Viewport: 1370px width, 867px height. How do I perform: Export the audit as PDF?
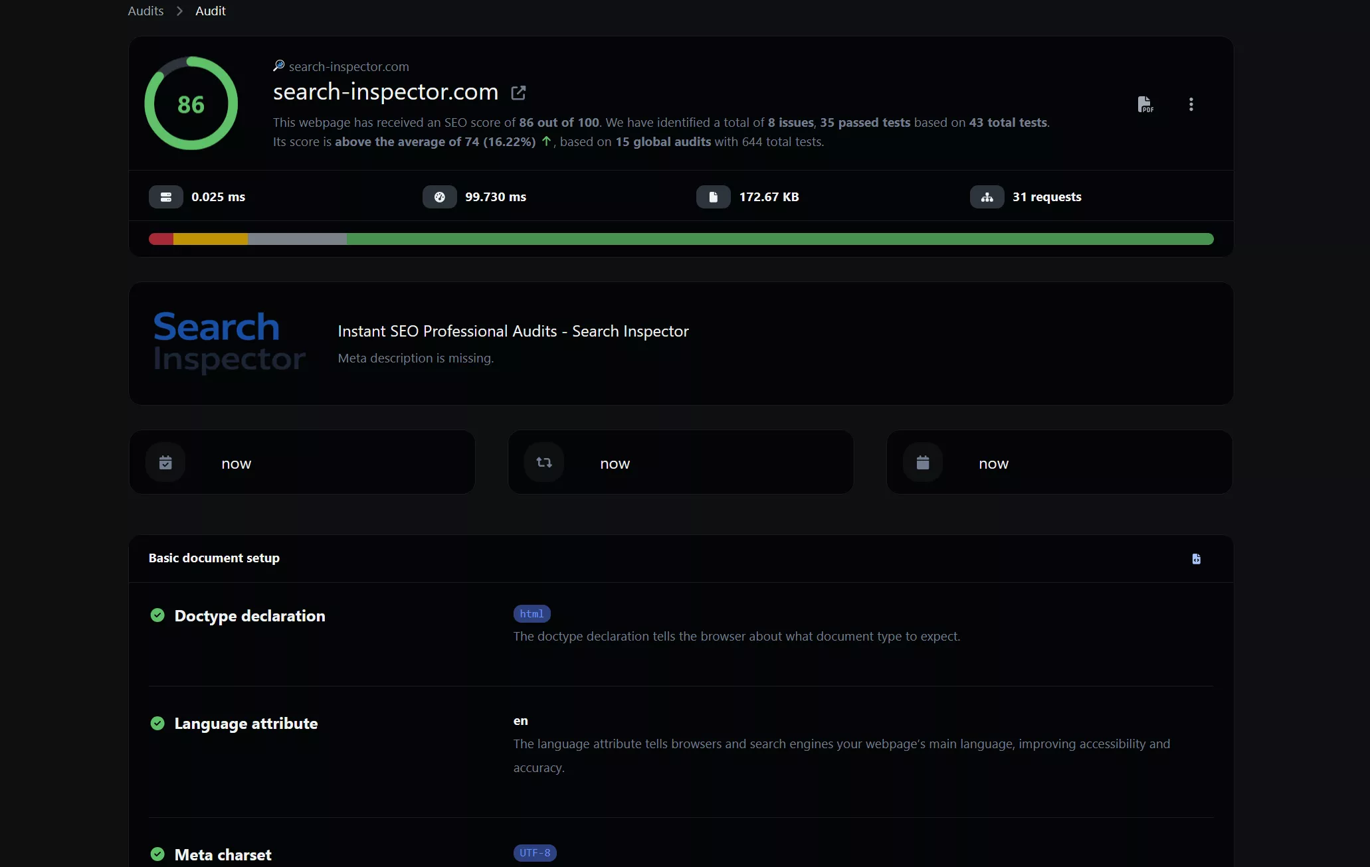pos(1145,104)
